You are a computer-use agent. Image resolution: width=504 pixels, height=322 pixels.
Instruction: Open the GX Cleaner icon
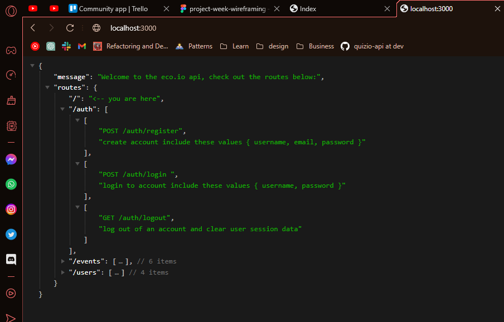tap(11, 100)
